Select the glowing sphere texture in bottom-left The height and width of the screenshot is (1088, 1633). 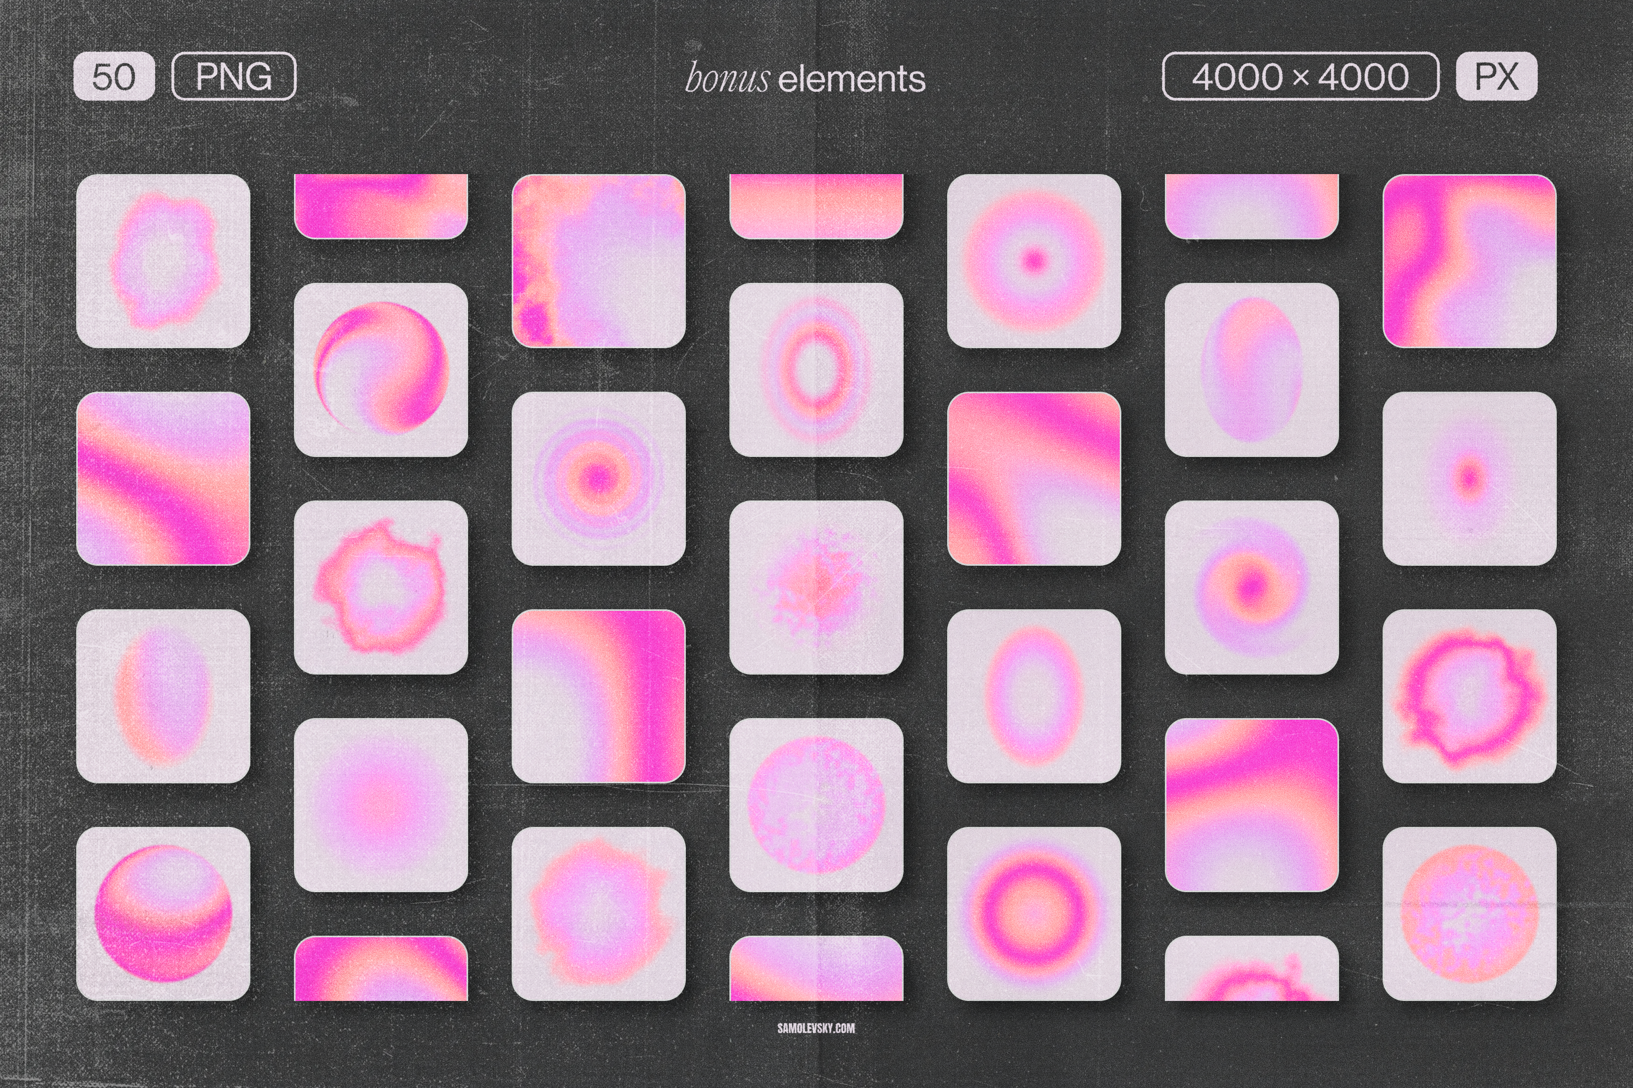click(167, 909)
